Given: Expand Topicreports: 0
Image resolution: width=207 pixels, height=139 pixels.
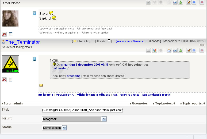Looking at the screenshot, I should [x=193, y=103].
